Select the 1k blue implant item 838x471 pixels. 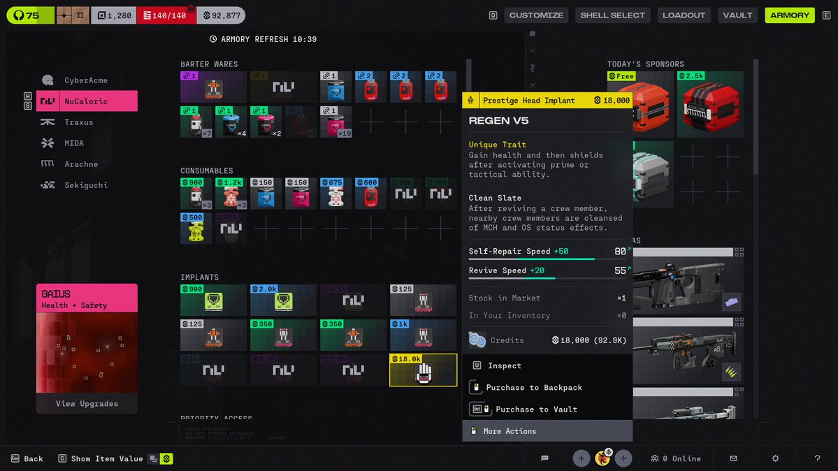tap(423, 335)
